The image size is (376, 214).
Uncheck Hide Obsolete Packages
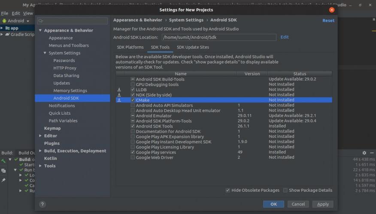(x=227, y=190)
